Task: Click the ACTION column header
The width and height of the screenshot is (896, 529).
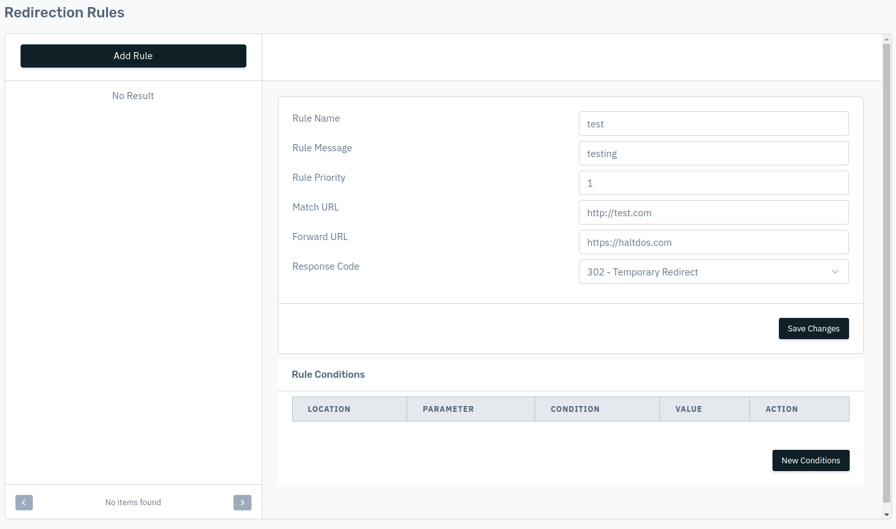Action: pos(800,409)
